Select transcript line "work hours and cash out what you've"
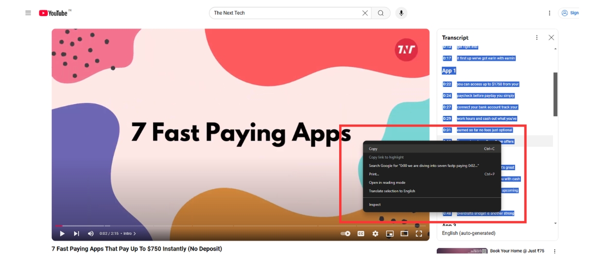Viewport: 605px width, 257px height. [487, 119]
